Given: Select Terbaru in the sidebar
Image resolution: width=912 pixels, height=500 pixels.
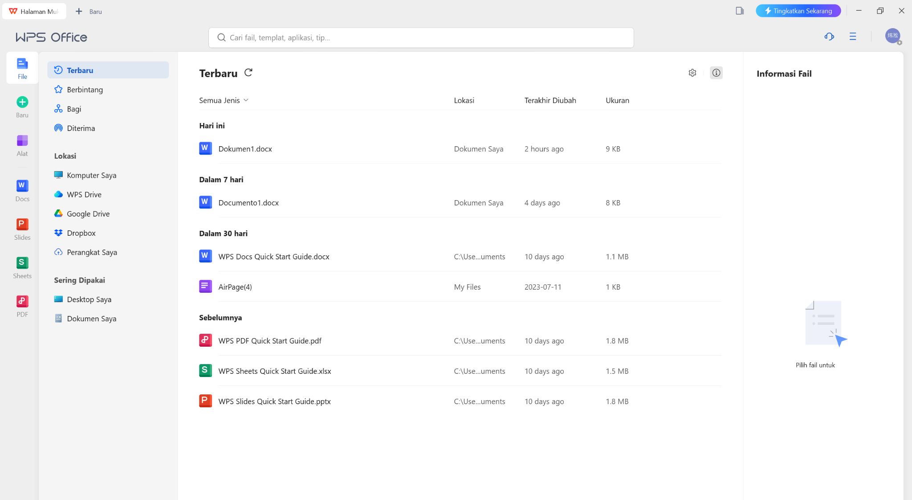Looking at the screenshot, I should 108,70.
